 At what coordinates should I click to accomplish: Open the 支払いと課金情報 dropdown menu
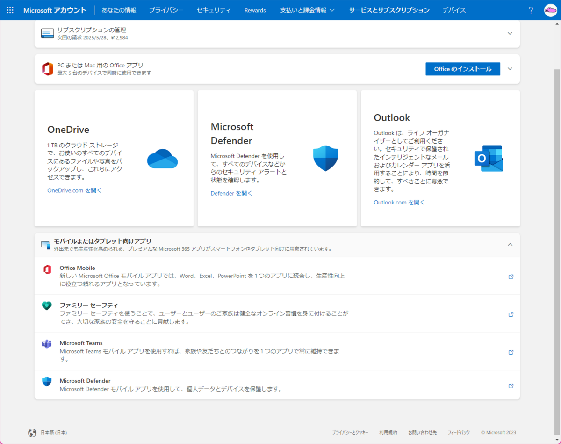click(308, 10)
